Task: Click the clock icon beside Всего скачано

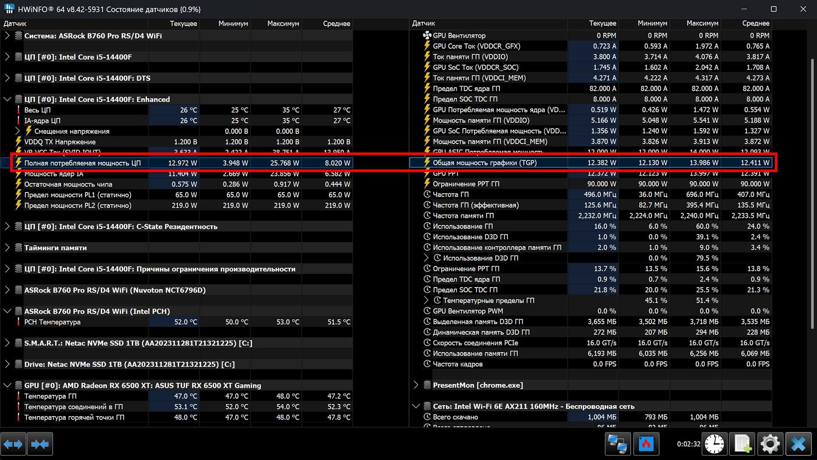Action: (427, 417)
